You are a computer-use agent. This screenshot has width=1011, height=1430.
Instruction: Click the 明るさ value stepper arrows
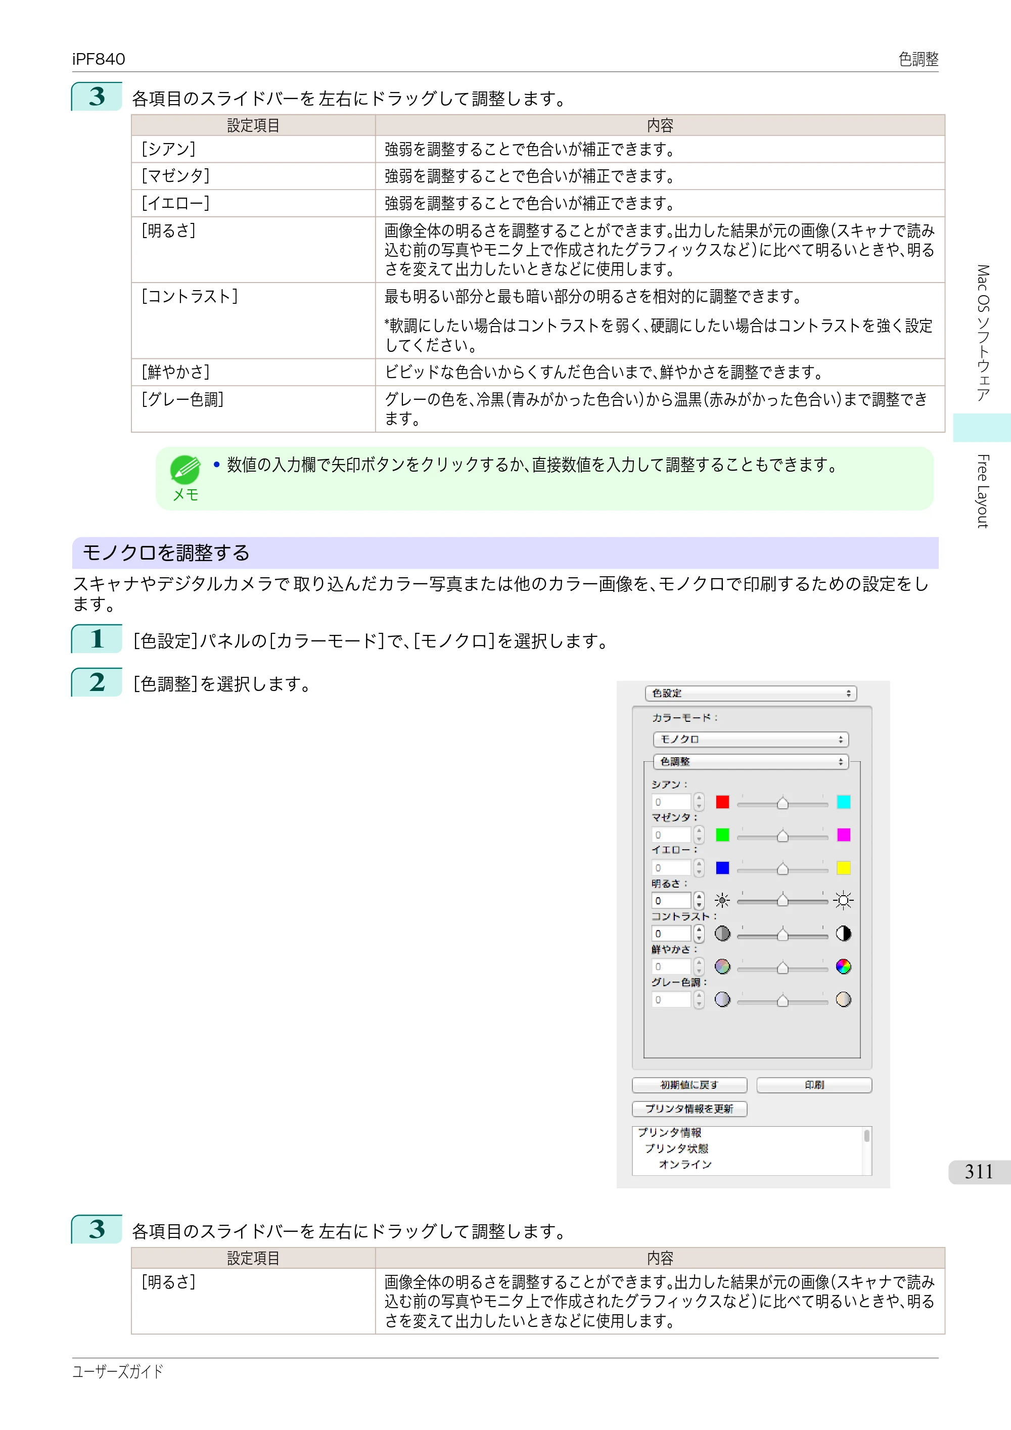click(x=699, y=901)
